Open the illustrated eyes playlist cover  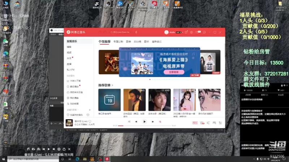(x=210, y=100)
